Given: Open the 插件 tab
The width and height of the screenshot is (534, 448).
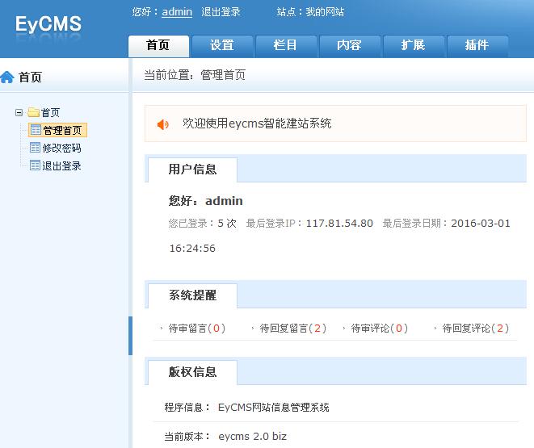Looking at the screenshot, I should (477, 45).
